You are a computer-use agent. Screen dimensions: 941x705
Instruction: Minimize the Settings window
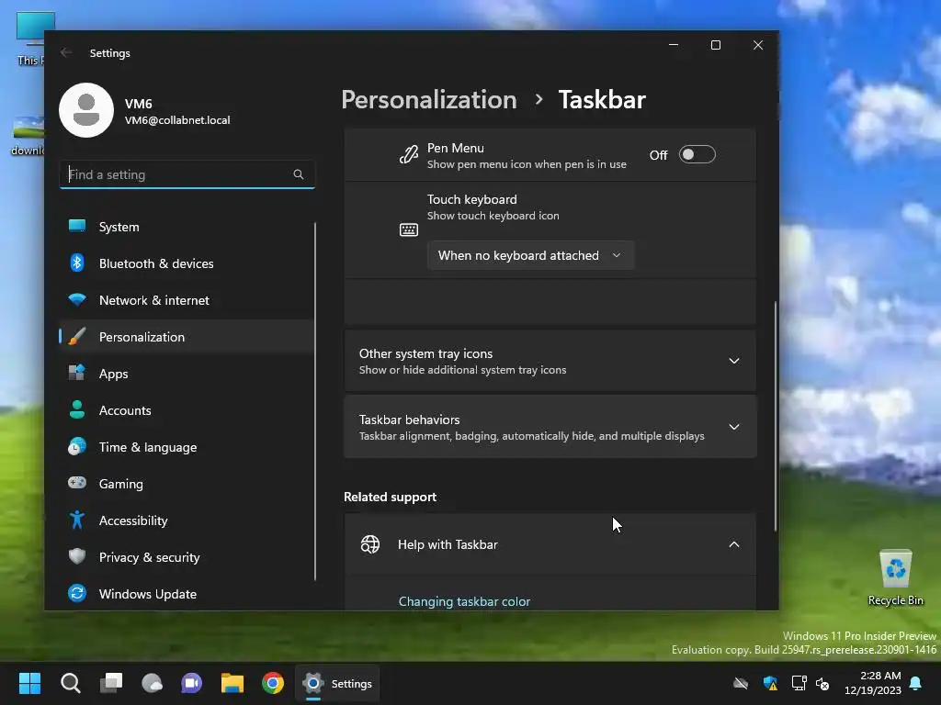[x=674, y=45]
